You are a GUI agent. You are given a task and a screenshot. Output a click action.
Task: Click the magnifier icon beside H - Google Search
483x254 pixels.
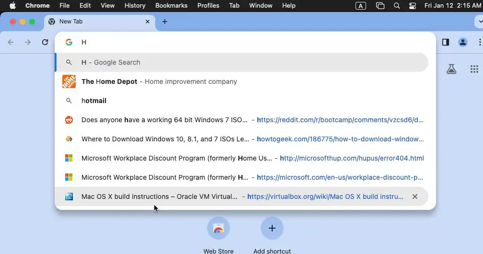[69, 62]
